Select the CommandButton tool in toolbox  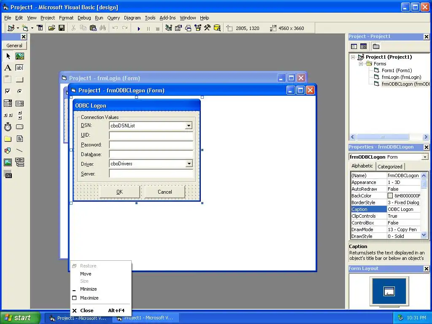tap(19, 80)
